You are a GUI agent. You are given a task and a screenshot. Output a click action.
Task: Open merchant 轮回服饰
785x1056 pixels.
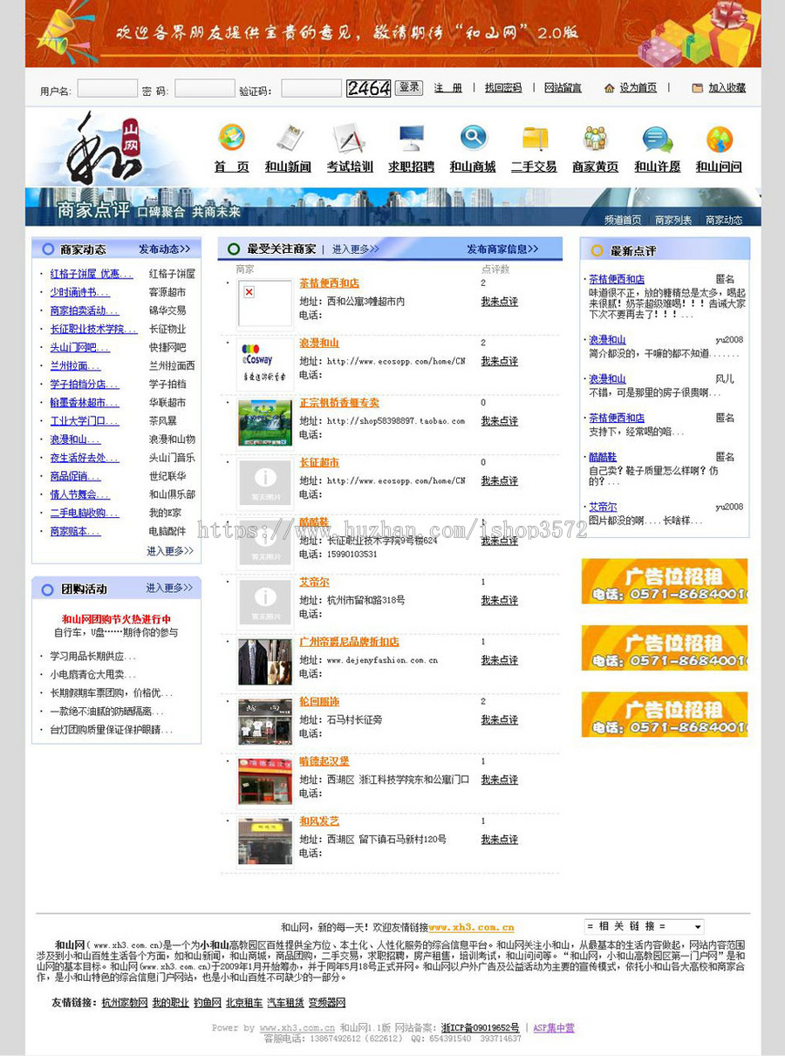319,701
